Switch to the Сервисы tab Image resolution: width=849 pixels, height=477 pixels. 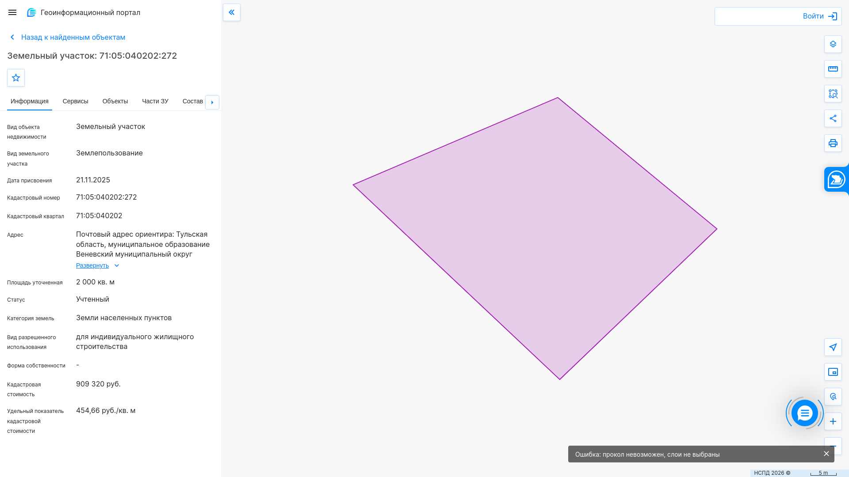click(x=76, y=101)
